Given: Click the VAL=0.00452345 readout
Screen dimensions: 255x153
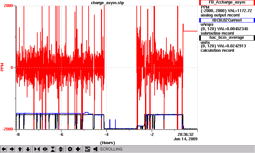Looking at the screenshot, I should [233, 29].
